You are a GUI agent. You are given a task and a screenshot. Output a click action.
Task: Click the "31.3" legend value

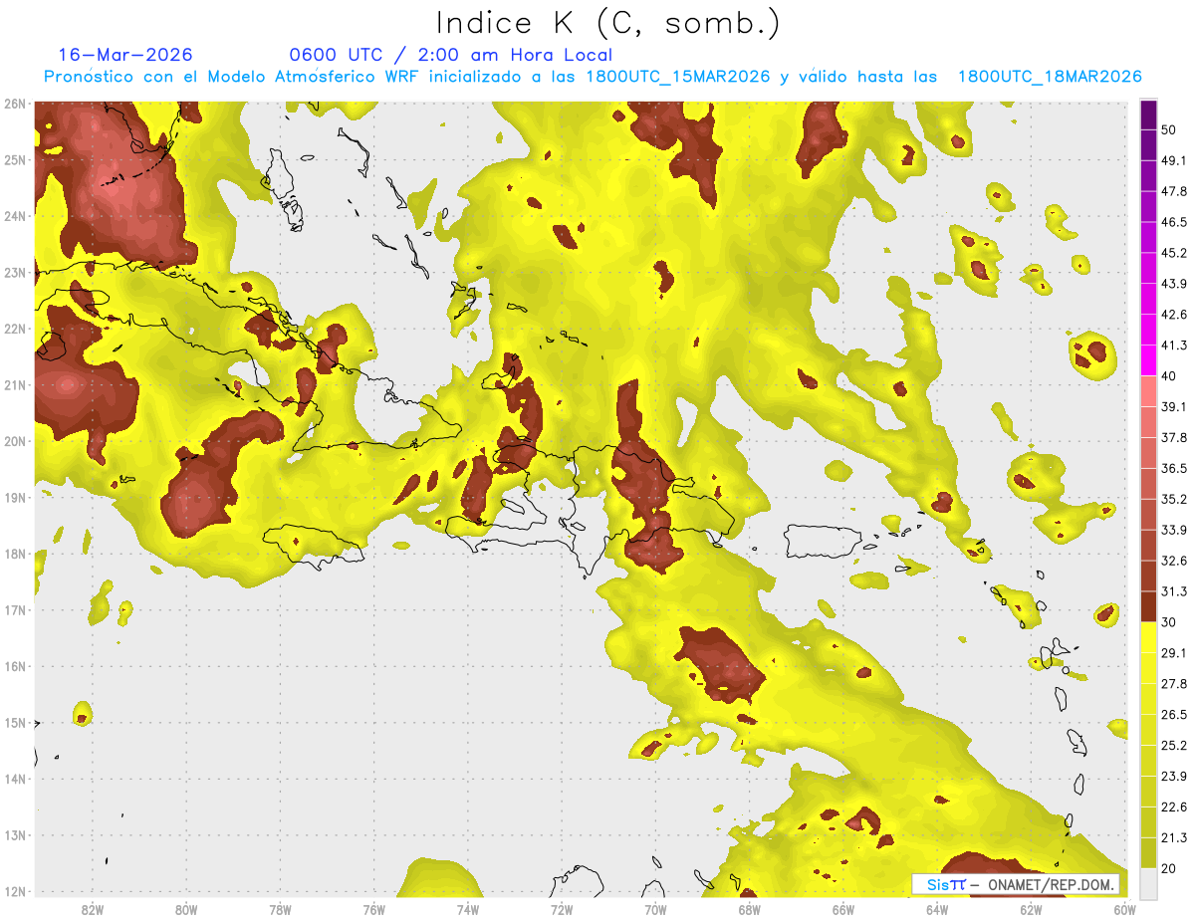pos(1174,591)
